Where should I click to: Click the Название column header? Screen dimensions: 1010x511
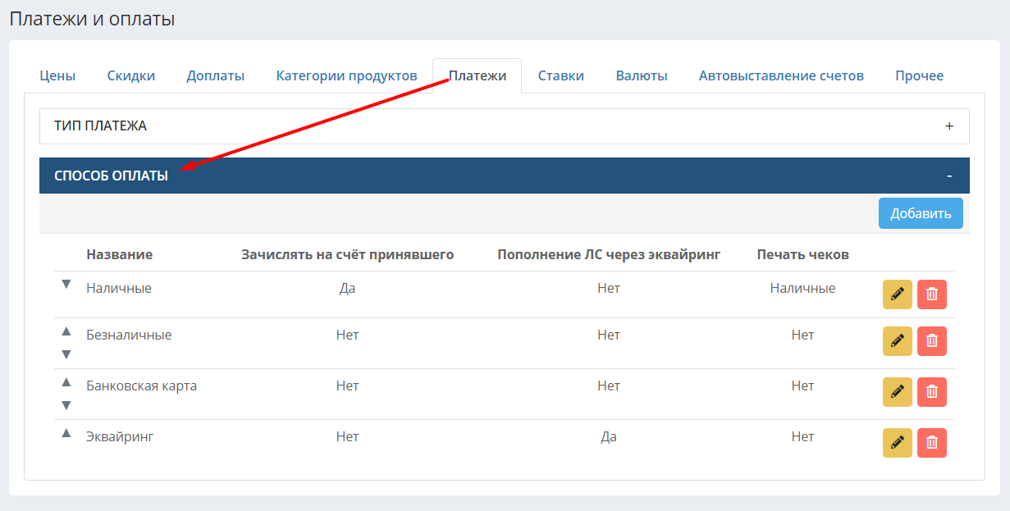tap(120, 254)
